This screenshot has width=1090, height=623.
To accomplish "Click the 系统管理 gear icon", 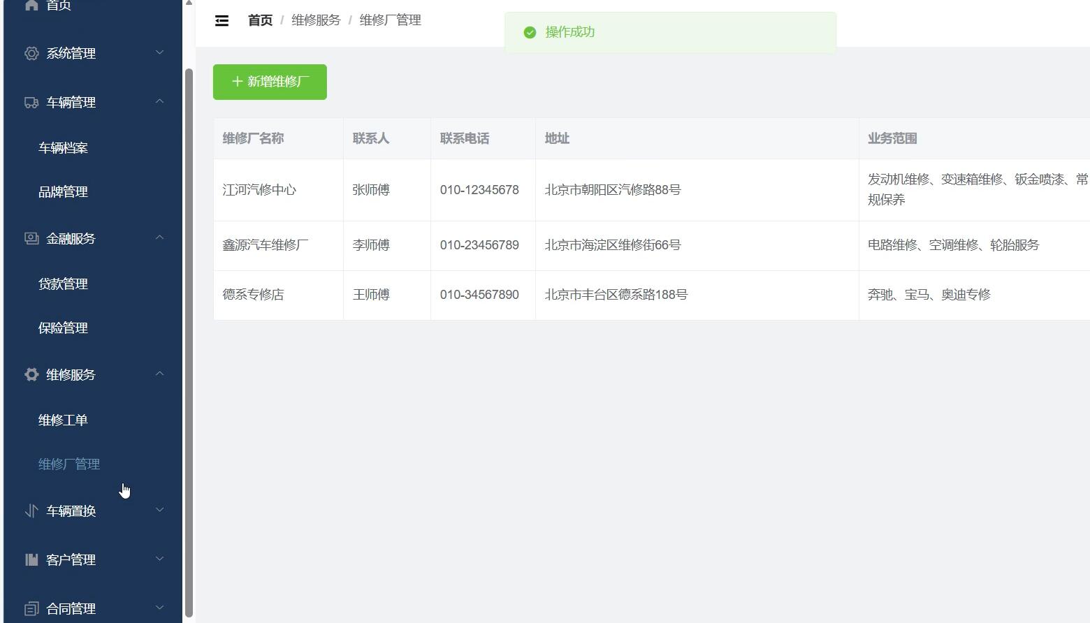I will [31, 53].
